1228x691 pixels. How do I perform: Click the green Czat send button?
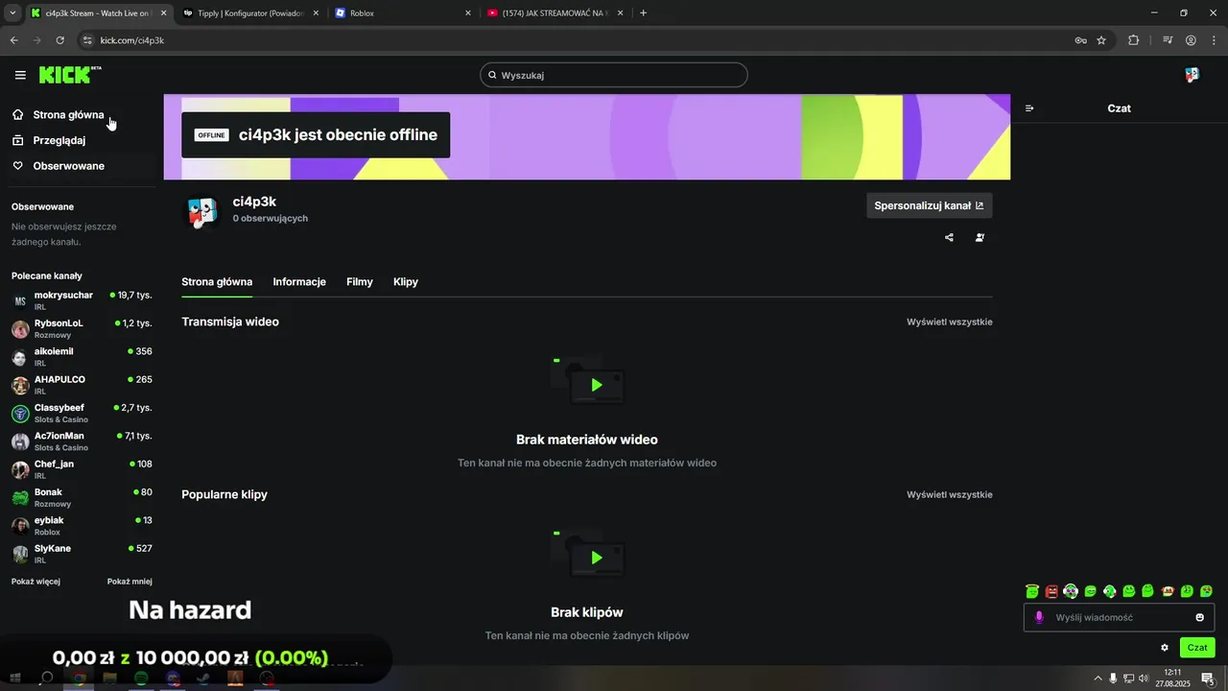pyautogui.click(x=1197, y=648)
